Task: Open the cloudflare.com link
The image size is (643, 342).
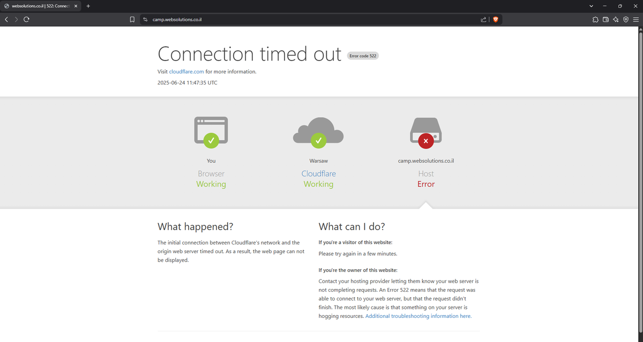Action: click(x=186, y=72)
